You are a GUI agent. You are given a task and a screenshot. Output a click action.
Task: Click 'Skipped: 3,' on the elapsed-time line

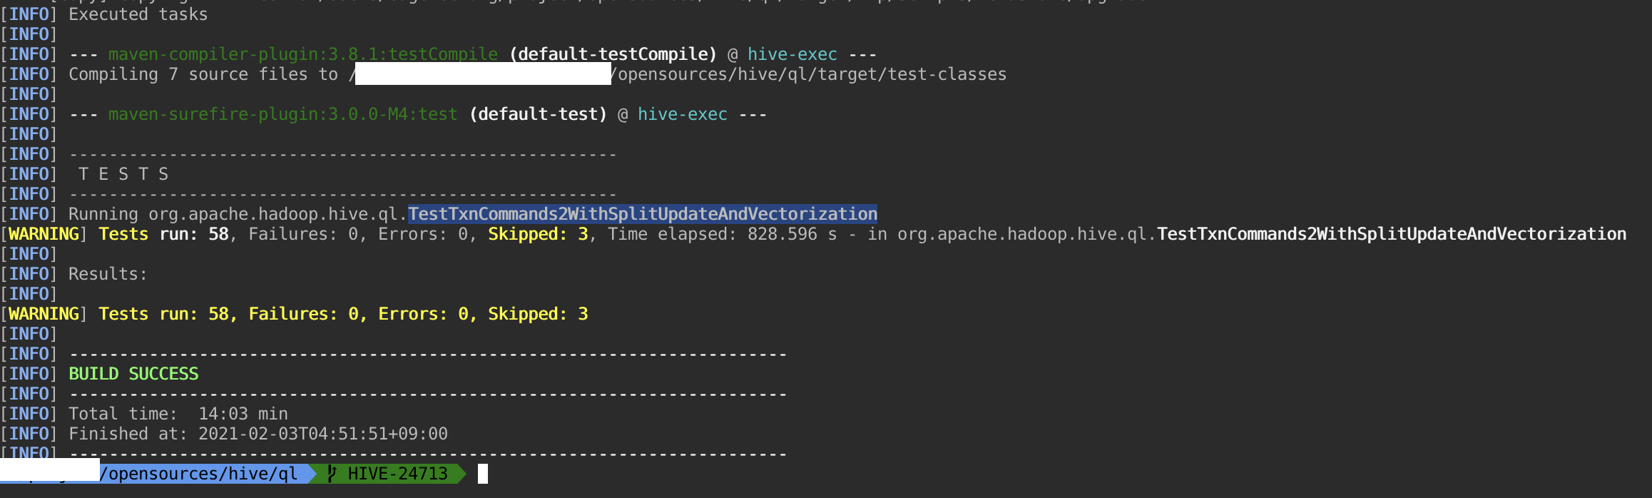(x=543, y=234)
